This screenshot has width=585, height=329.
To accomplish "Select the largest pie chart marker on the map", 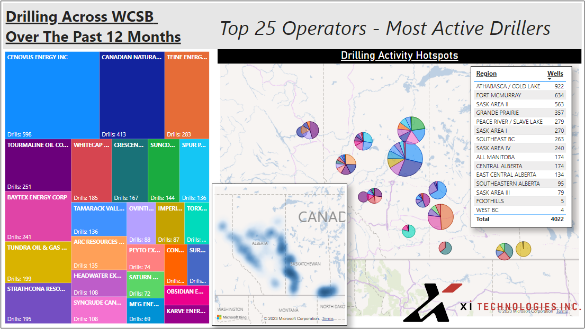I will tap(406, 160).
